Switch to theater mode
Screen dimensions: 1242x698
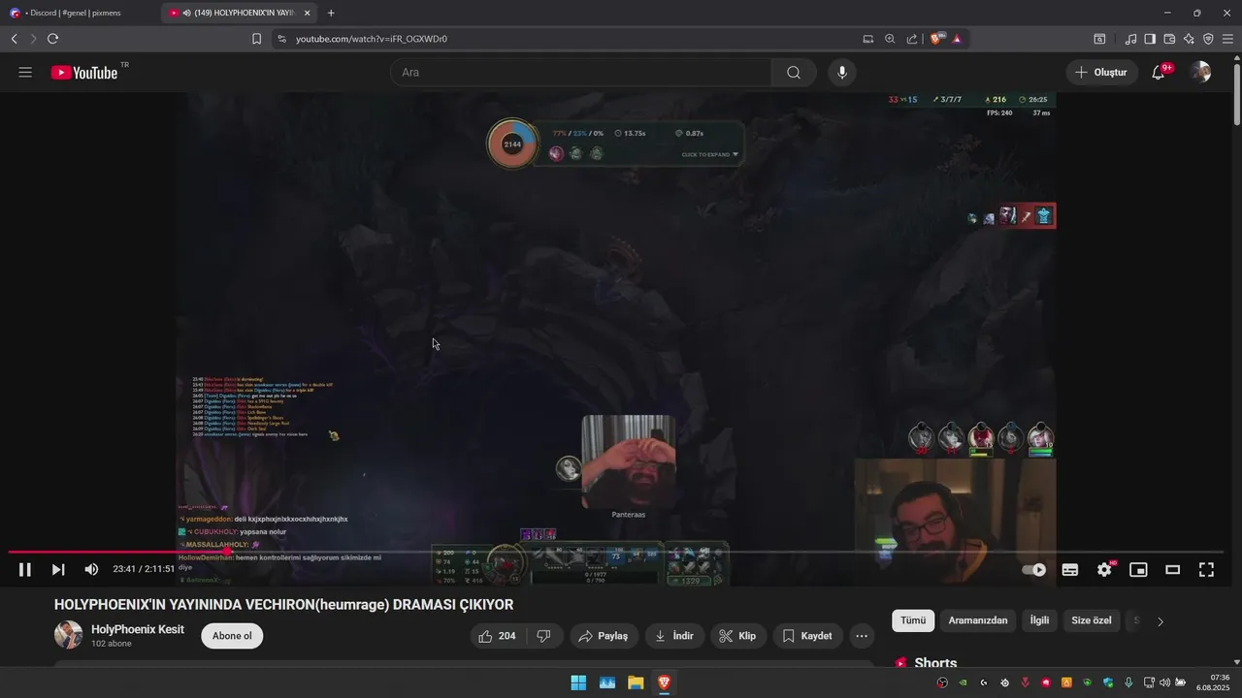pyautogui.click(x=1172, y=570)
